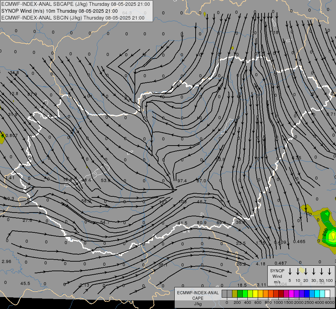336x309 pixels.
Task: Click the CAPE value 2.13
Action: click(x=84, y=285)
